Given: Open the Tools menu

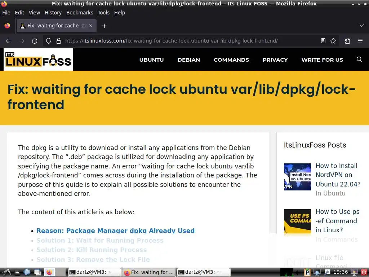Looking at the screenshot, I should 103,13.
